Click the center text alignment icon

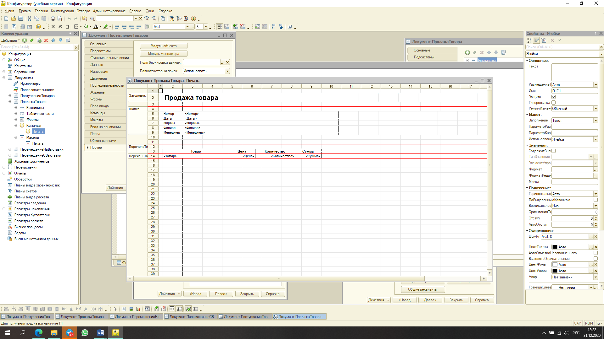(x=124, y=27)
